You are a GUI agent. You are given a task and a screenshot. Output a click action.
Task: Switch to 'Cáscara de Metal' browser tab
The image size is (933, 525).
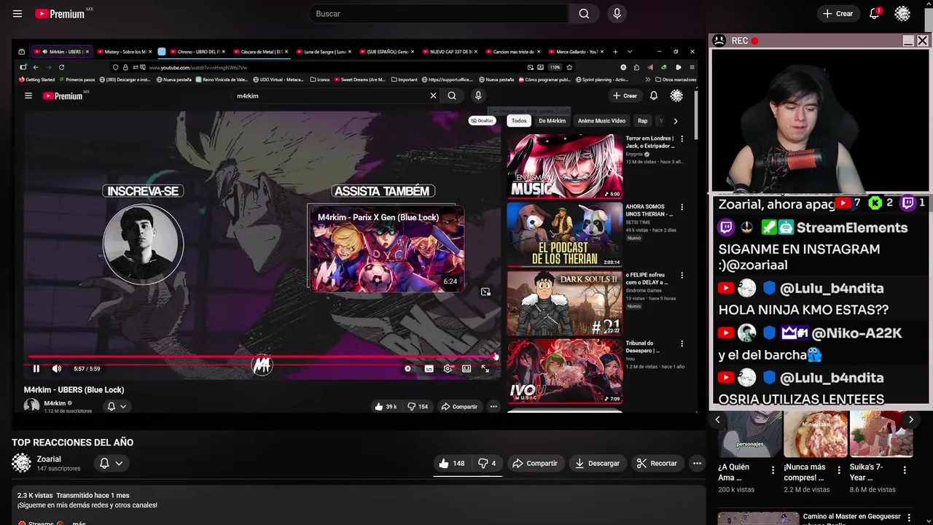click(x=261, y=52)
